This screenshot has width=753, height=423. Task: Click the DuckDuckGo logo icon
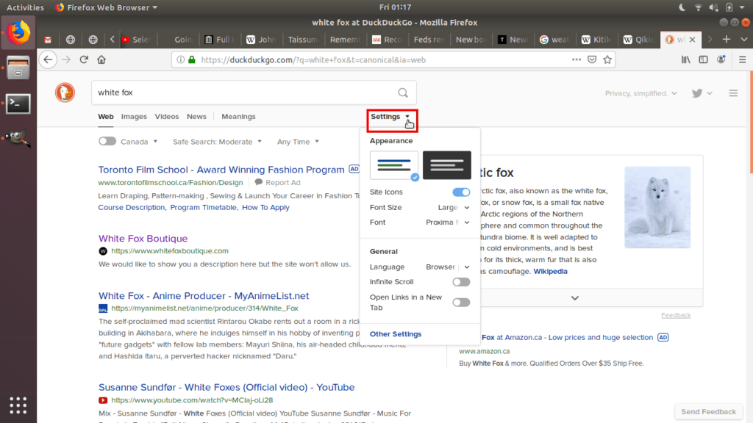tap(65, 93)
